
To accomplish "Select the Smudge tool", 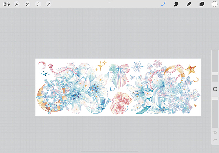I will [x=176, y=4].
